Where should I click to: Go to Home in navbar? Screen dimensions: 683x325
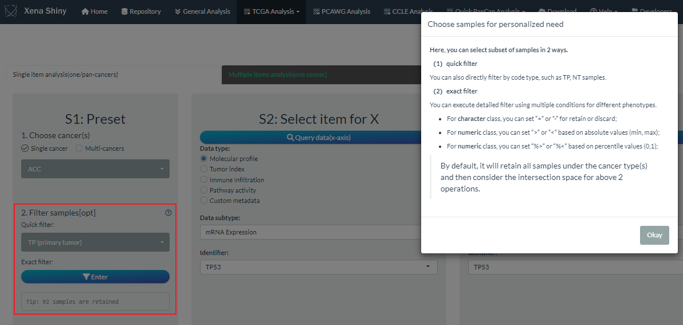point(95,11)
